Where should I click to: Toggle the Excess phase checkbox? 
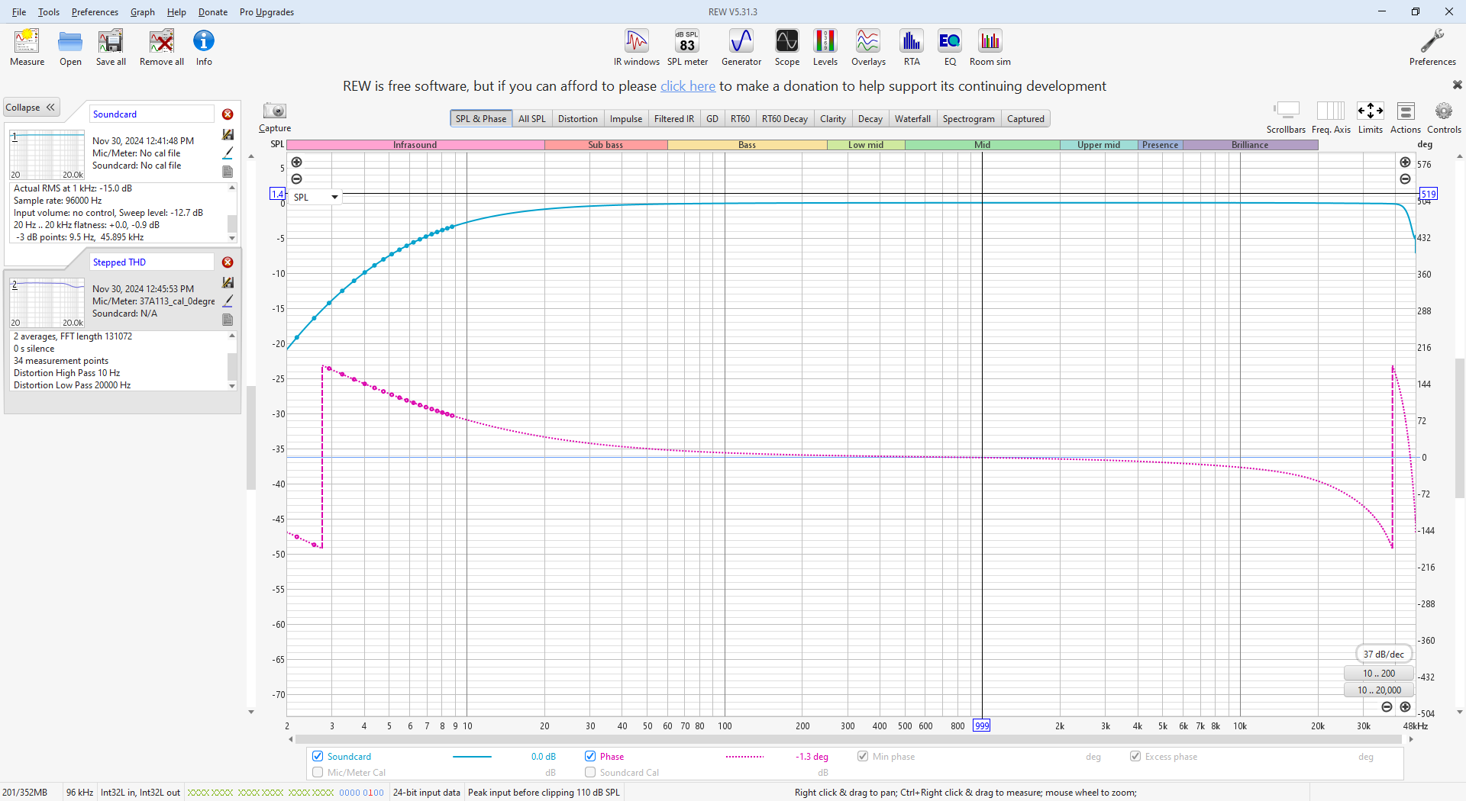click(x=1135, y=756)
